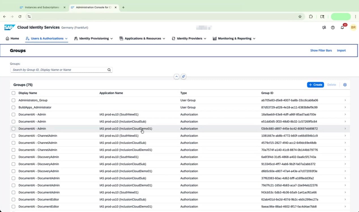Check DocumentAI - DiscoveryAdmin SouthNew01 checkbox

click(13, 157)
